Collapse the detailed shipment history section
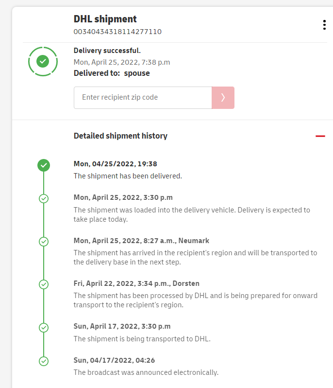 point(320,136)
